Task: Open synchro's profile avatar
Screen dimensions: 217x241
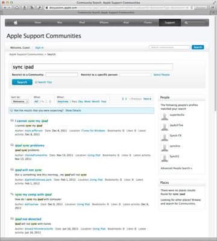Action: [x=165, y=148]
